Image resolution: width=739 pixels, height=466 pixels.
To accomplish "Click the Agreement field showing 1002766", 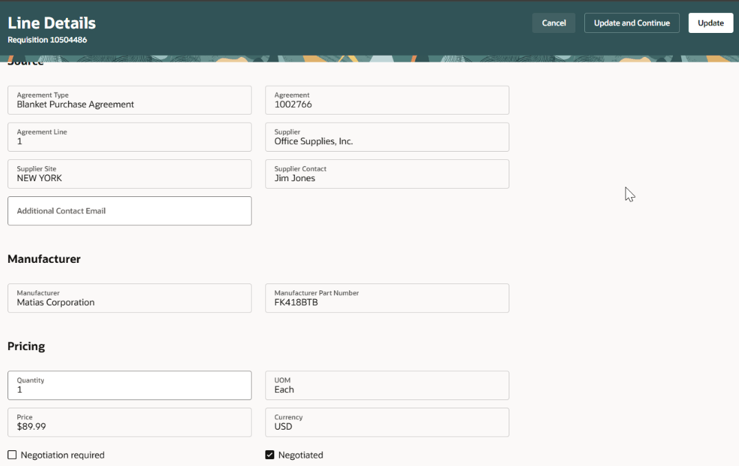I will (x=387, y=100).
